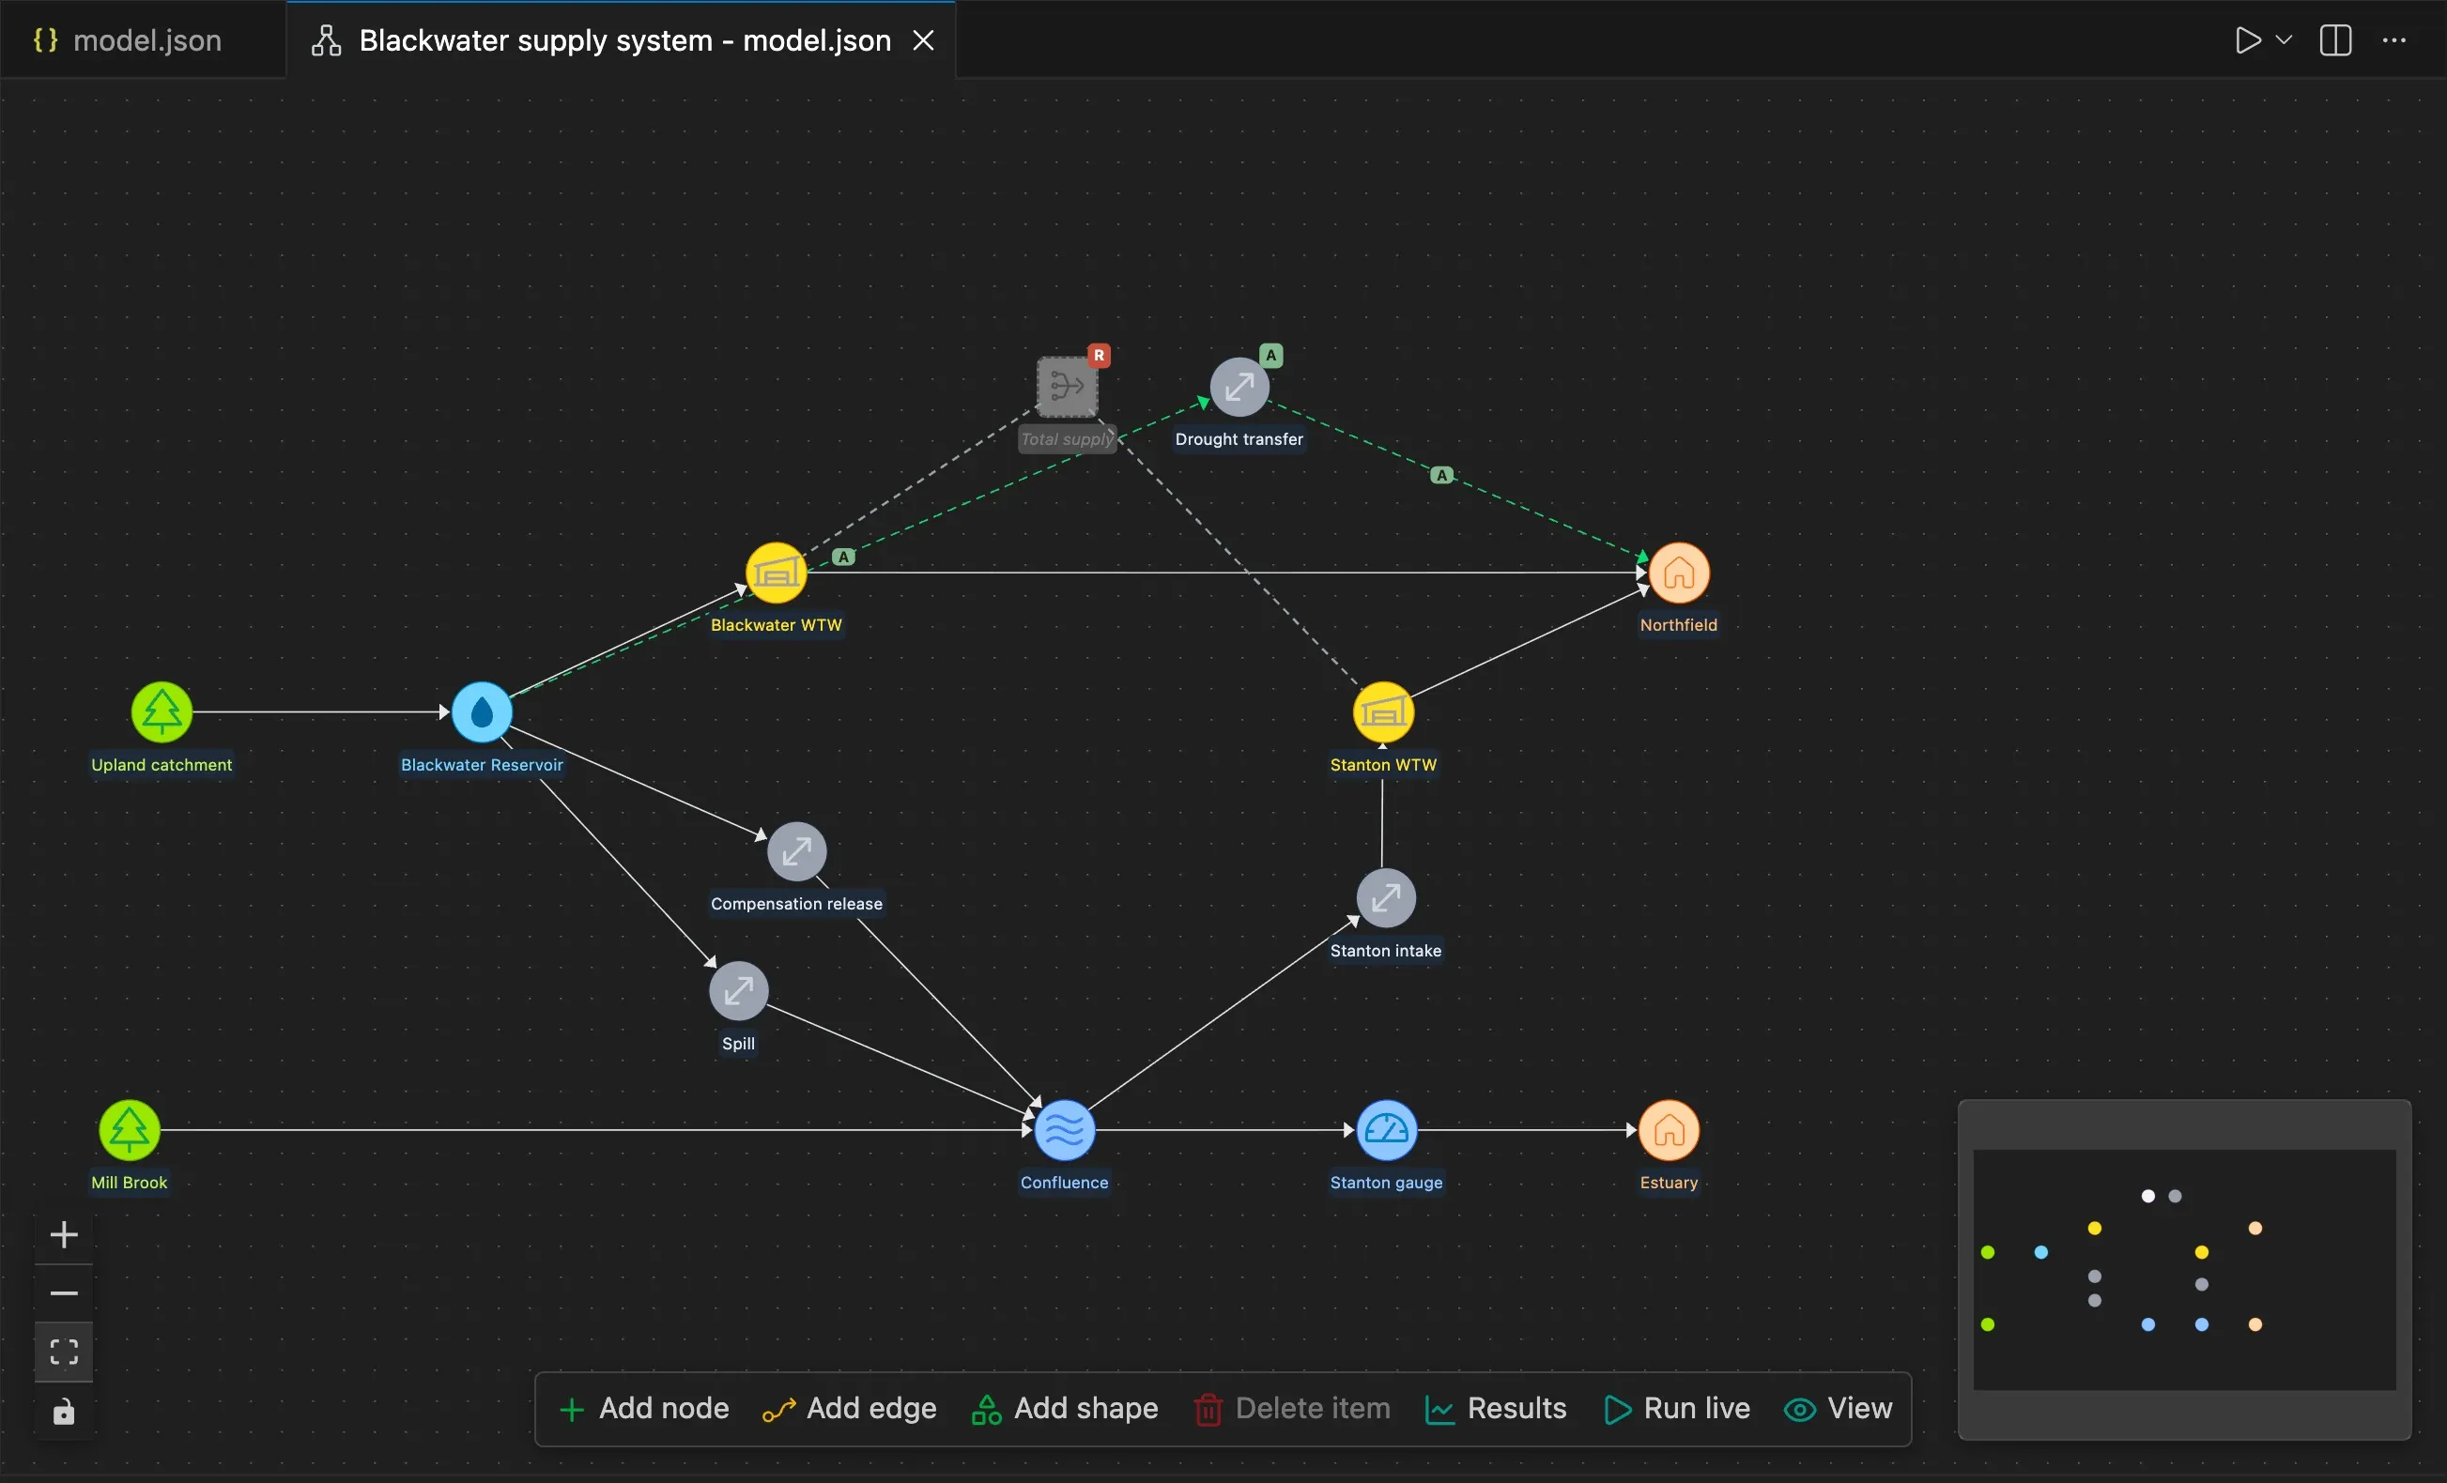The height and width of the screenshot is (1483, 2447).
Task: Select the Mill Brook catchment node
Action: 129,1130
